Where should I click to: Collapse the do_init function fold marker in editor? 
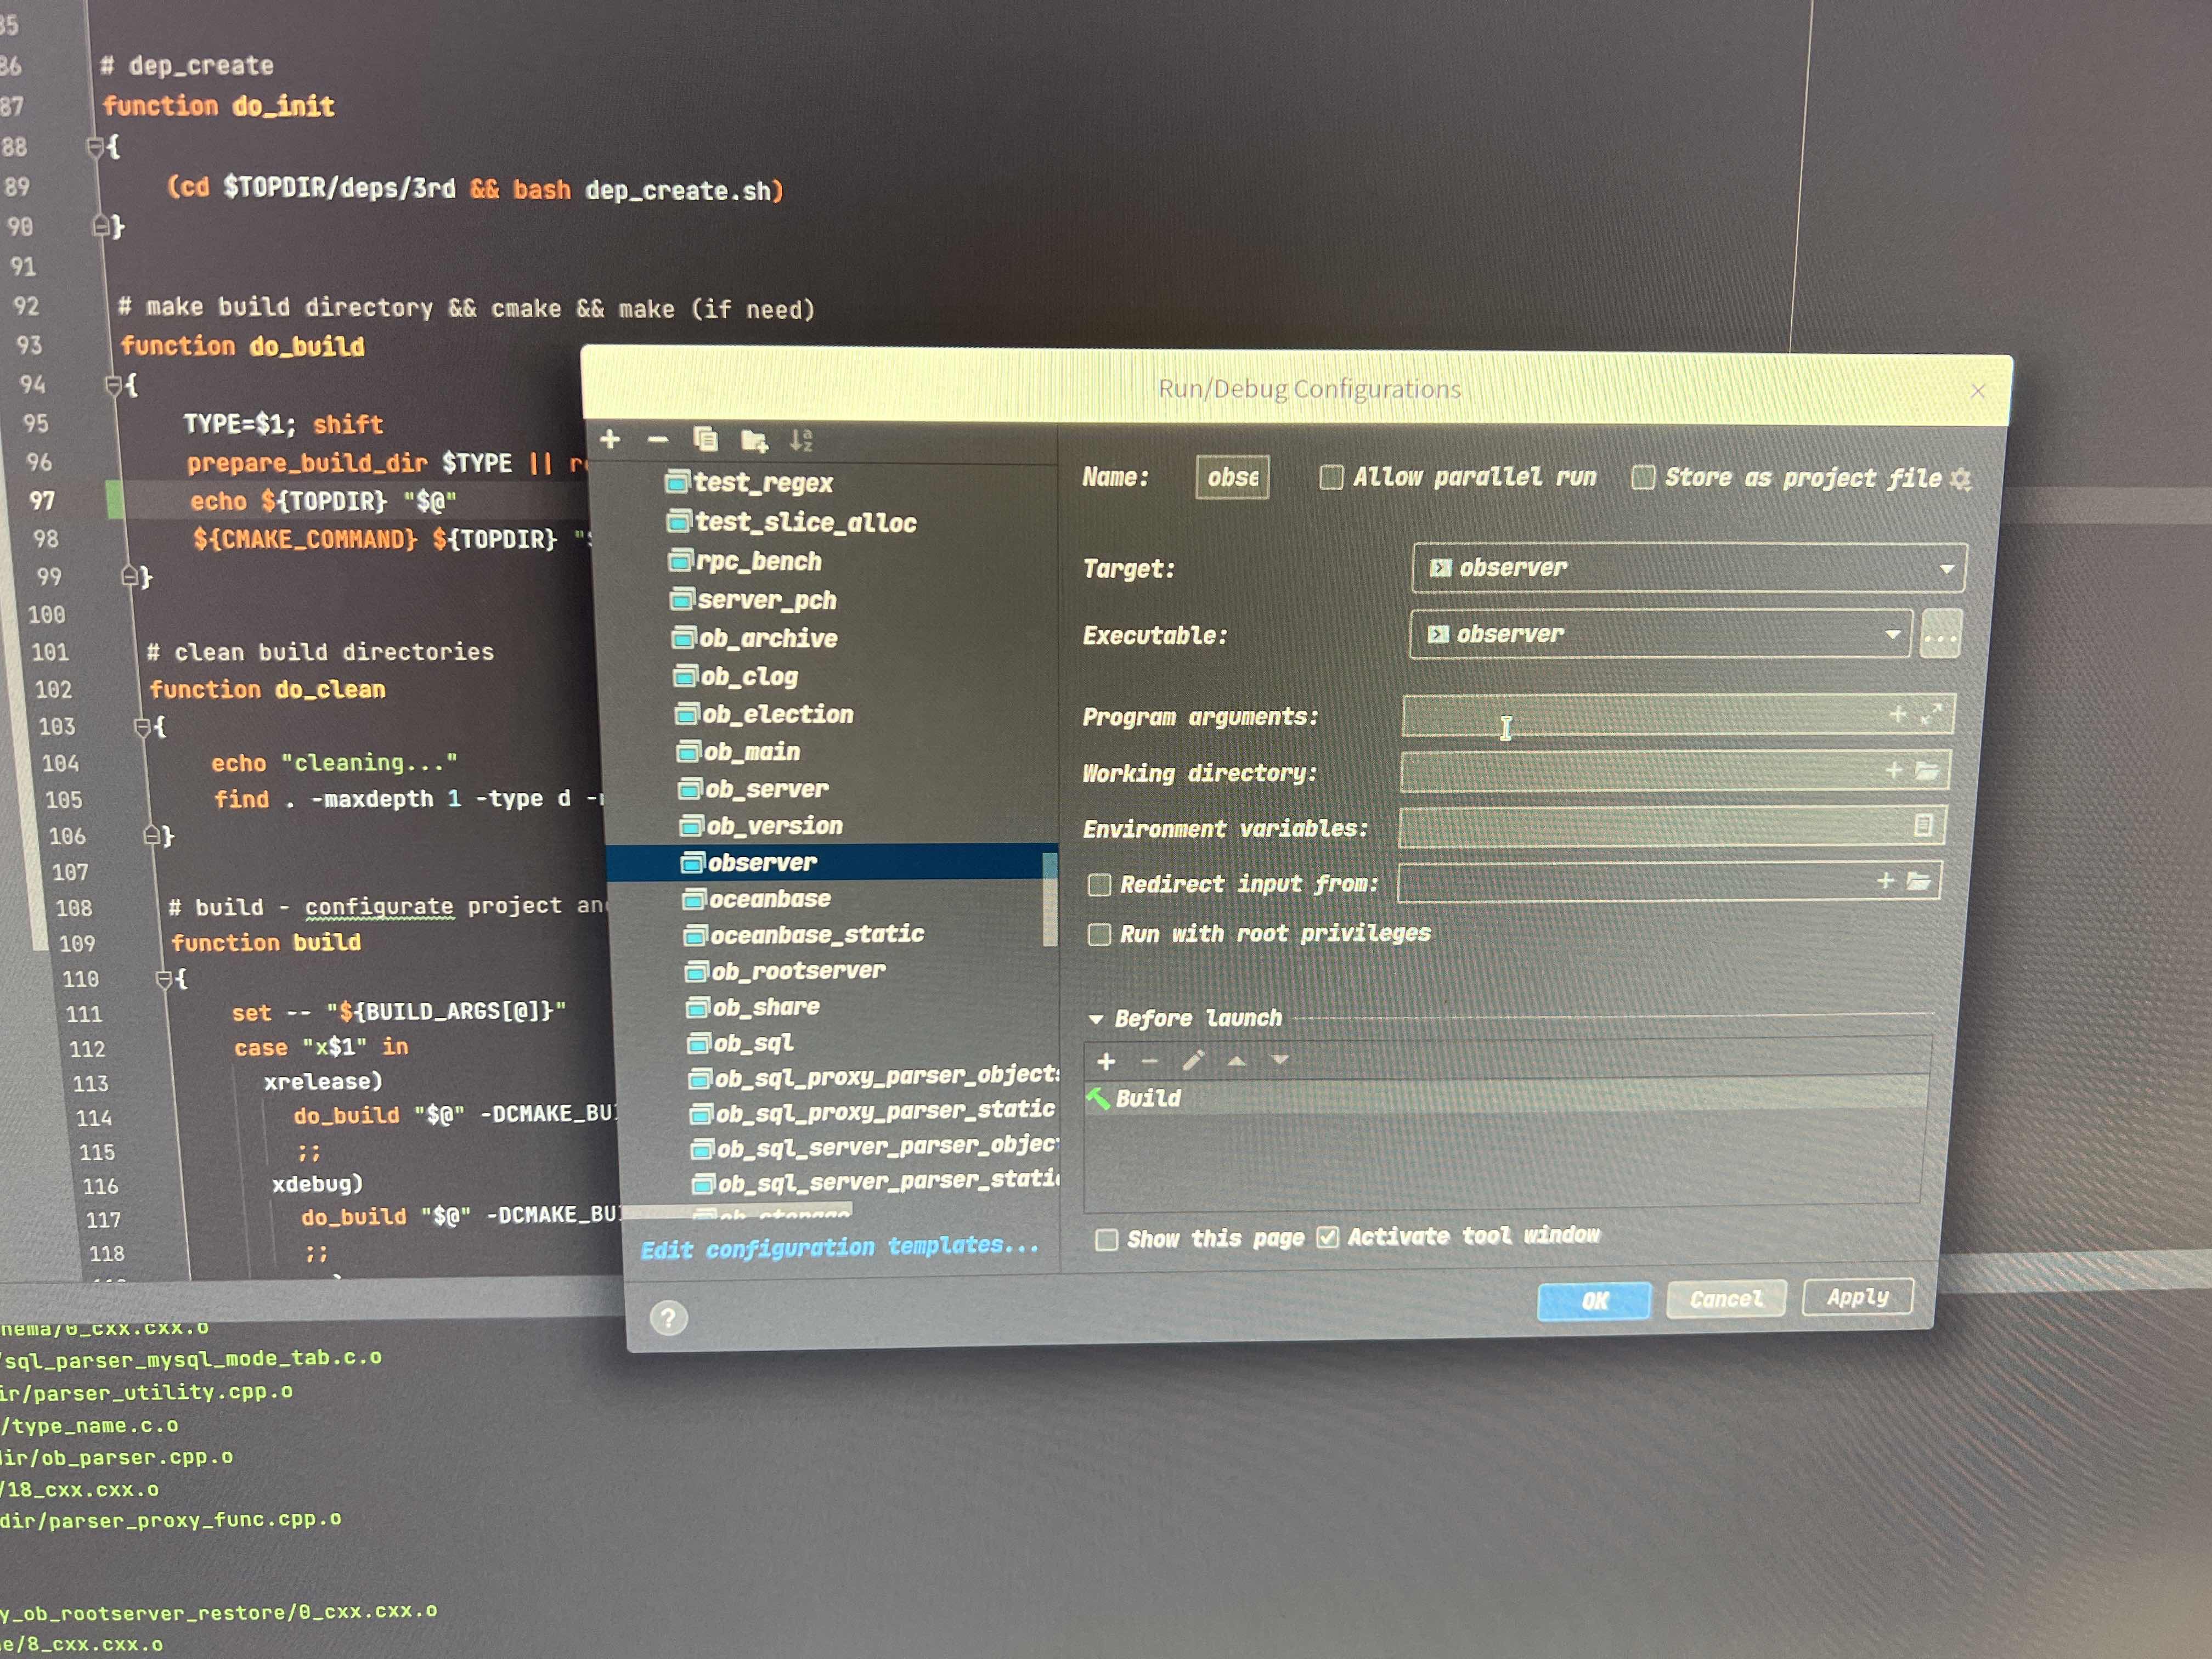pos(95,148)
